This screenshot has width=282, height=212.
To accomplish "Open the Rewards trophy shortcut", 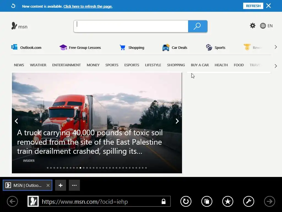I will [x=253, y=47].
